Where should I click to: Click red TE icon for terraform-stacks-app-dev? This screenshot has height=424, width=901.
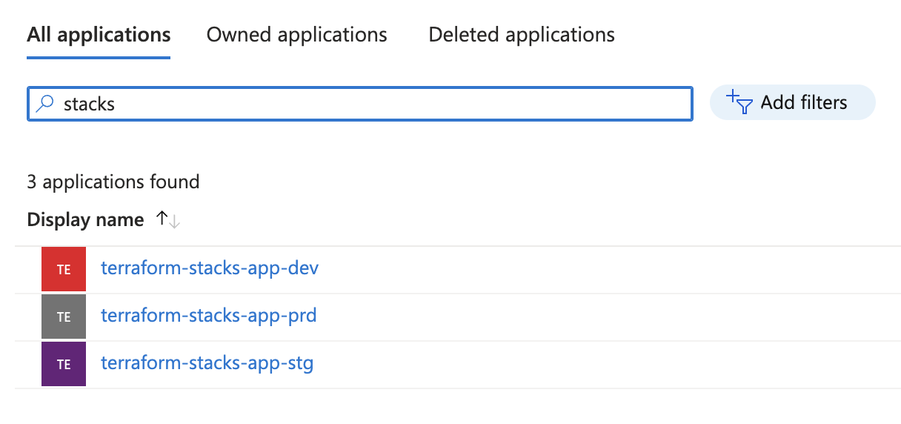tap(64, 269)
